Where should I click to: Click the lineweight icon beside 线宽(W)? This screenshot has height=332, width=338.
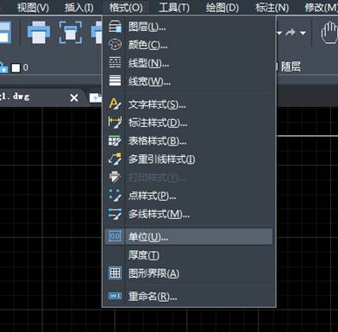(x=115, y=81)
